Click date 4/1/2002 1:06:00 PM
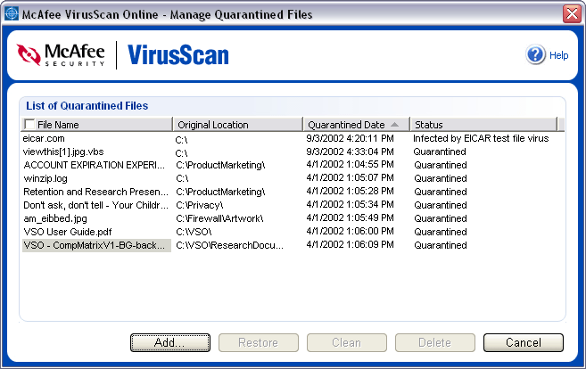586x369 pixels. tap(350, 232)
